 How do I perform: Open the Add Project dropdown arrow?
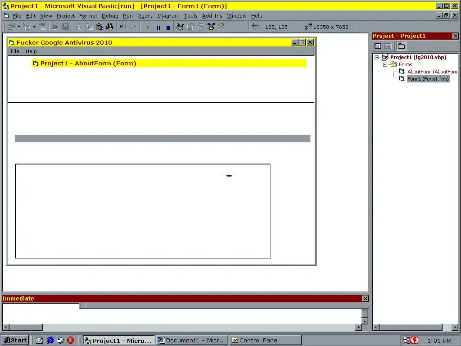19,27
